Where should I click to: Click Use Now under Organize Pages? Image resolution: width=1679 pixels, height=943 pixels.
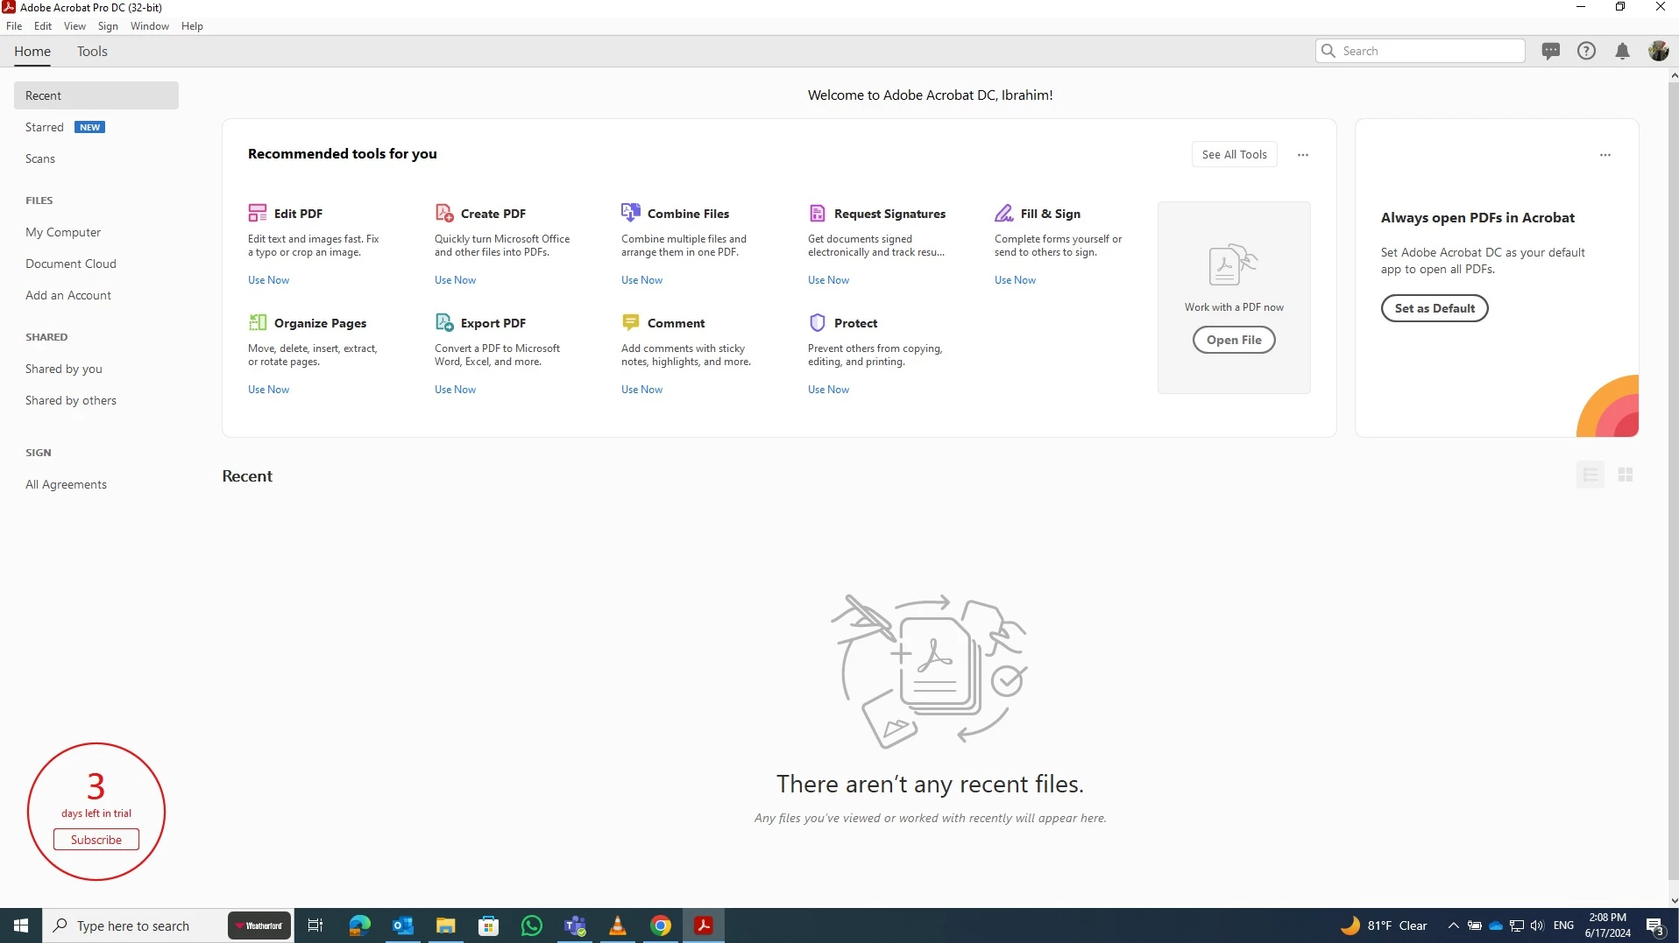tap(268, 390)
